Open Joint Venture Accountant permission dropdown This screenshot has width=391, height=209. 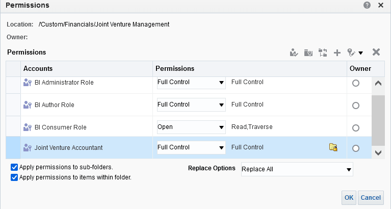point(221,148)
